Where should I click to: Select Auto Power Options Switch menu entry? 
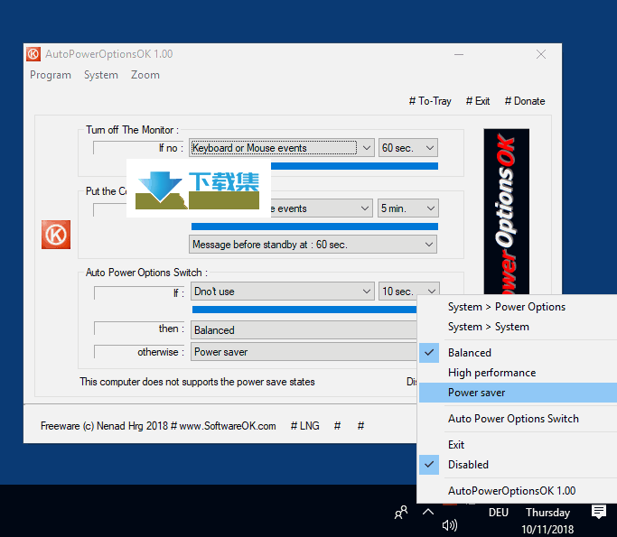[x=518, y=419]
